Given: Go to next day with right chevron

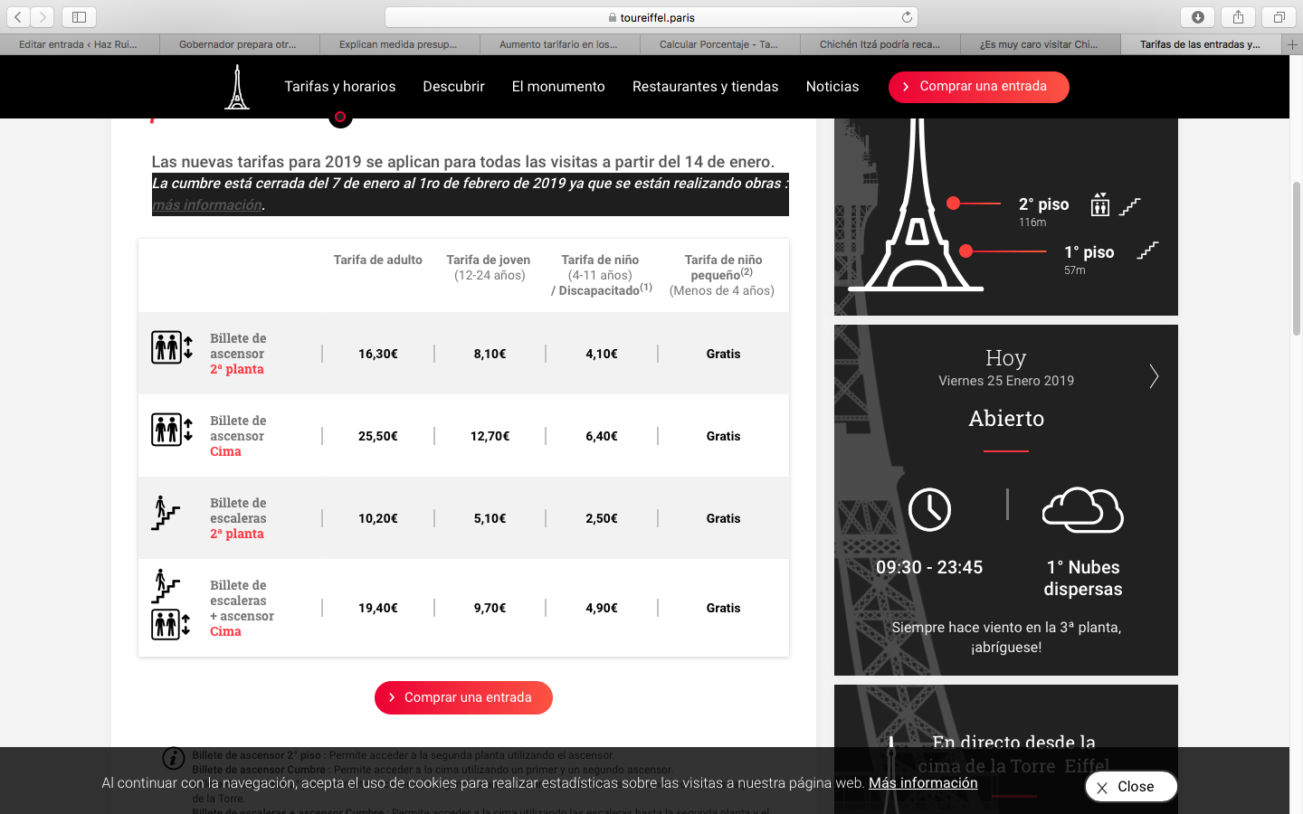Looking at the screenshot, I should click(x=1154, y=376).
